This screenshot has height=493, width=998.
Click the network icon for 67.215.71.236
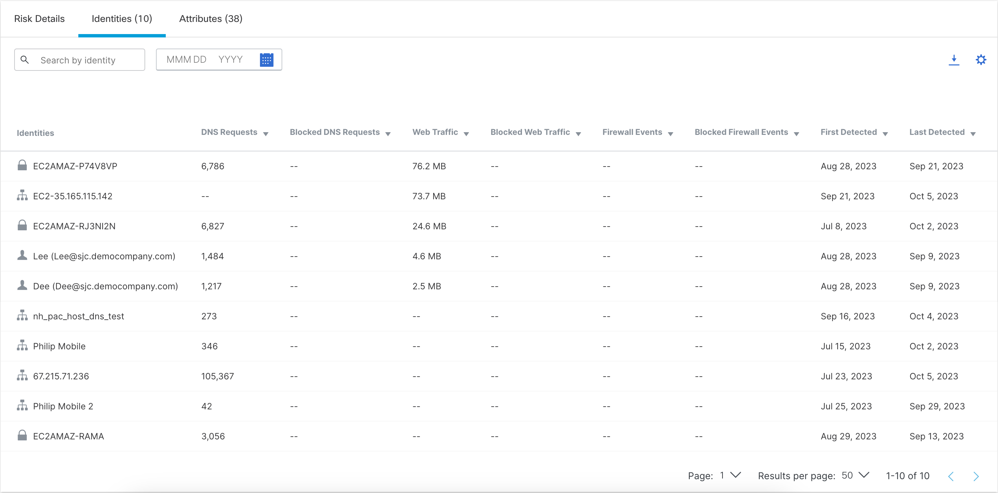click(x=23, y=375)
